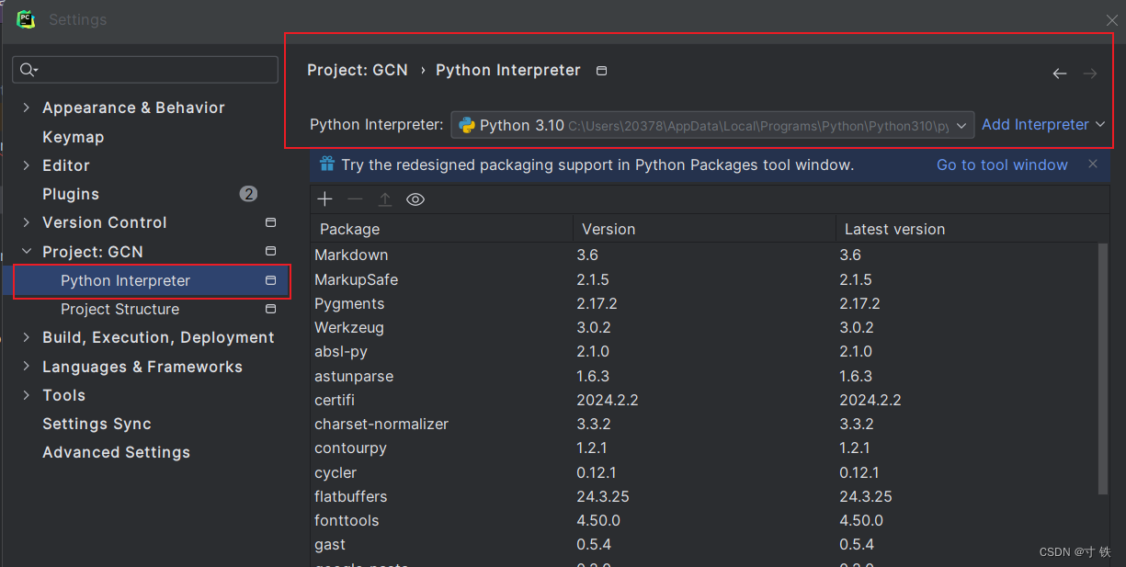
Task: Close the Settings dialog window
Action: point(1111,19)
